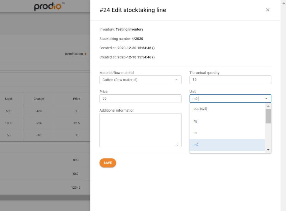
Task: Click value 567 in background list
Action: pyautogui.click(x=76, y=174)
